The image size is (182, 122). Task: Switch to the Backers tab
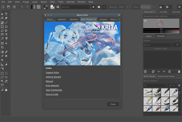pyautogui.click(x=74, y=20)
